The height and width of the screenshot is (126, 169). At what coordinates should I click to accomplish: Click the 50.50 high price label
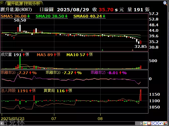point(20,20)
